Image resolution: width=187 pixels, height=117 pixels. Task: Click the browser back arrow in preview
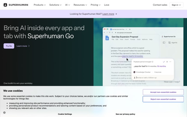click(104, 32)
